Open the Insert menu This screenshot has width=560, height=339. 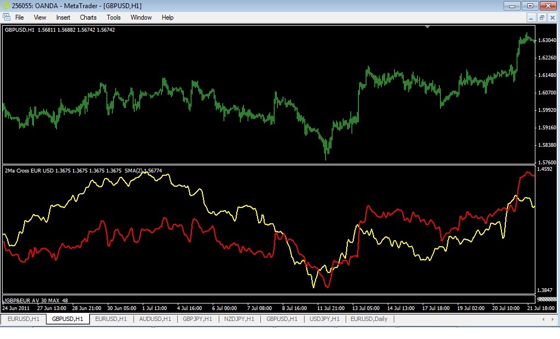tap(63, 17)
